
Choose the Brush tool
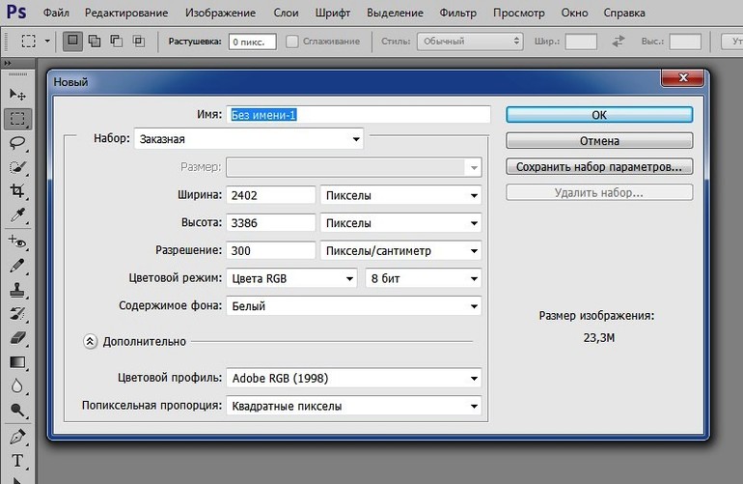(16, 265)
